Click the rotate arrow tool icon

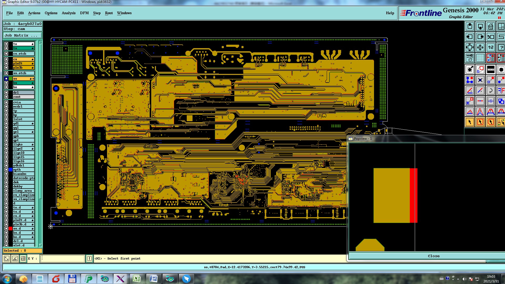491,91
